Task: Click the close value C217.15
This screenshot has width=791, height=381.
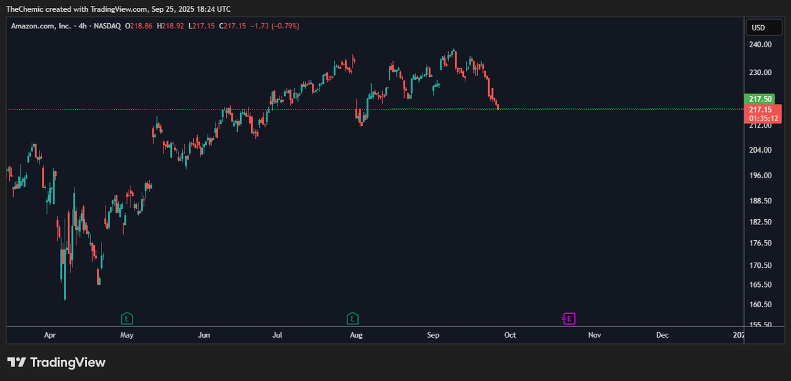Action: click(233, 26)
